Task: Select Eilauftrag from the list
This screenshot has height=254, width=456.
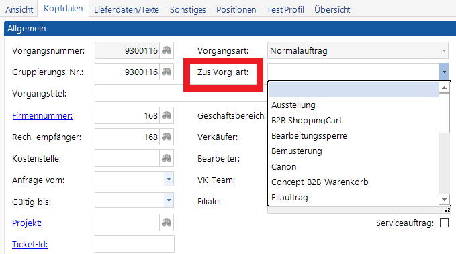Action: pyautogui.click(x=353, y=197)
